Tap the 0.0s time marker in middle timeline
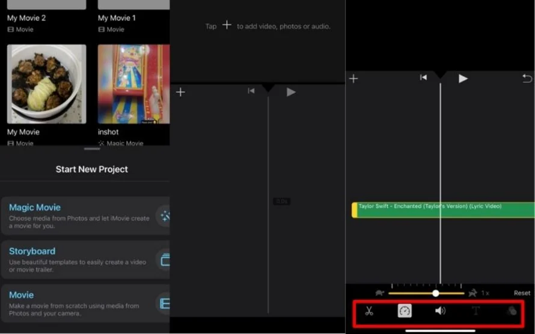The image size is (535, 334). click(x=282, y=201)
